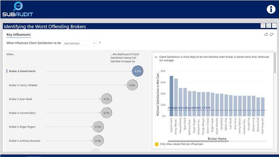279x157 pixels.
Task: Open the more options ellipsis
Action: 274,26
